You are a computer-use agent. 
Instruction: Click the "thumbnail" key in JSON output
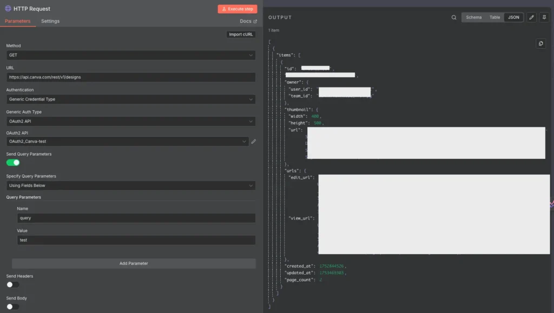(x=299, y=110)
